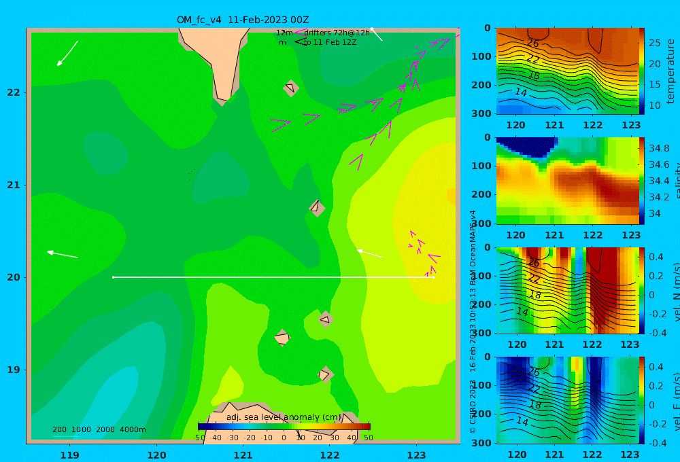Click the OM_fc_v4 11-Feb-2023 00Z title

pos(243,20)
